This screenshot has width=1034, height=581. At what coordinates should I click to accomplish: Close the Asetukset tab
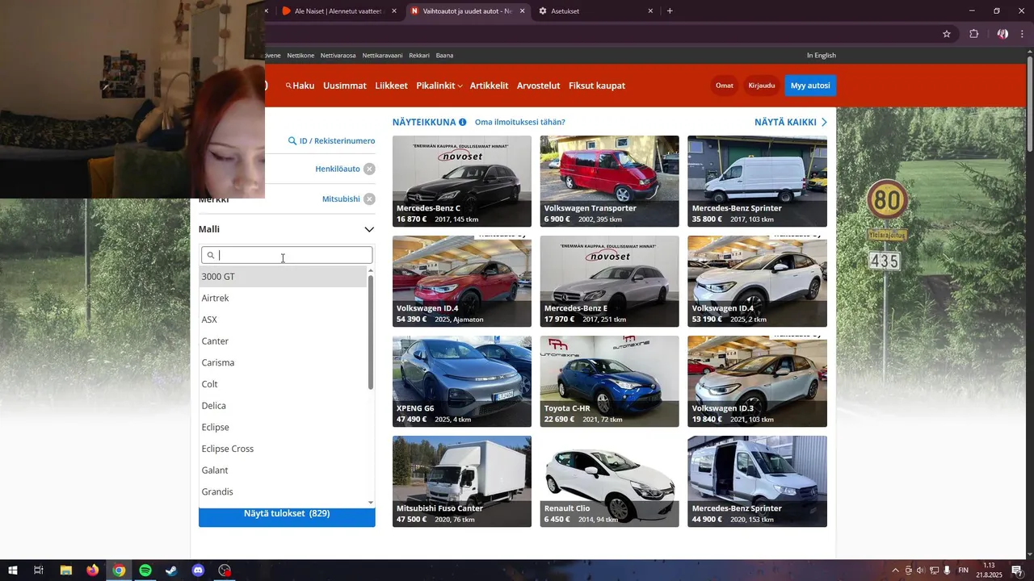click(x=650, y=11)
